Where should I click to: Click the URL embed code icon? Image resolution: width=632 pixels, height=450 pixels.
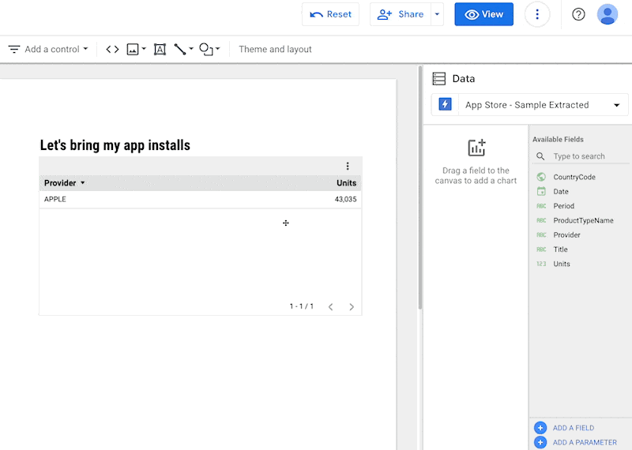click(112, 49)
